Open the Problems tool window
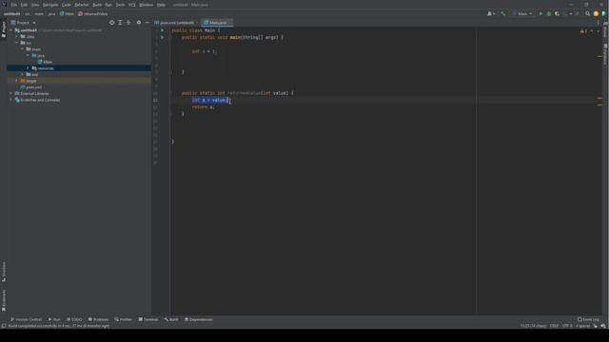 coord(98,319)
